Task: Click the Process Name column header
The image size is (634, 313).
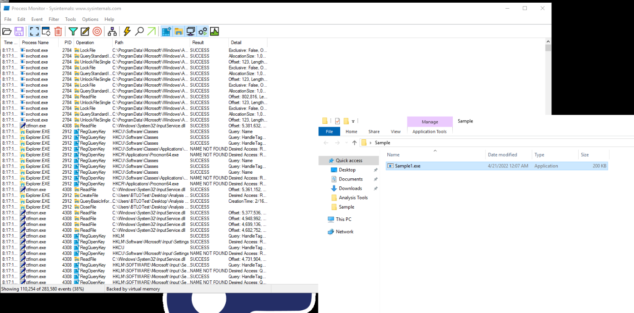Action: (x=39, y=43)
